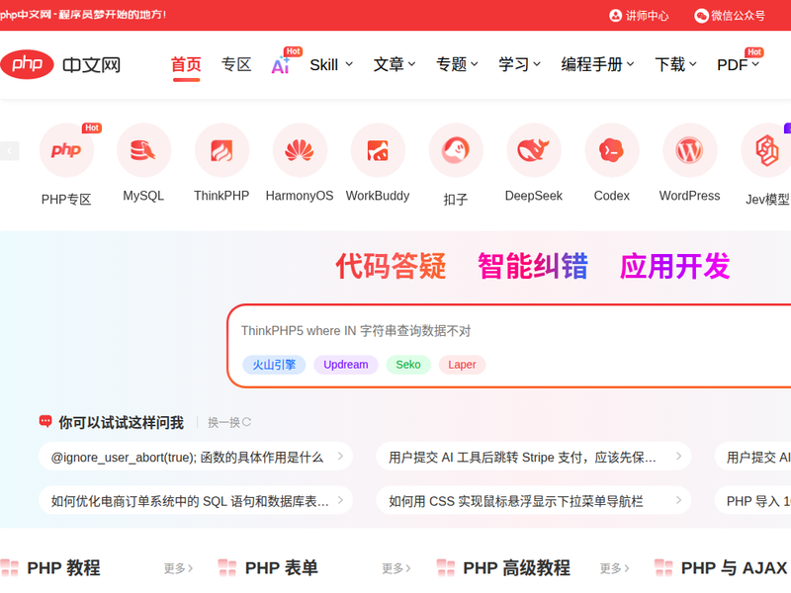The height and width of the screenshot is (593, 791).
Task: Click the PHP 高级教程 section icon
Action: tap(446, 567)
